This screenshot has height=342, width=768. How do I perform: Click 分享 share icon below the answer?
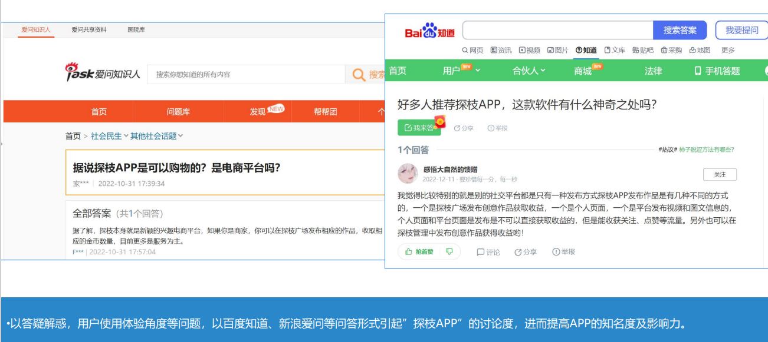[x=518, y=252]
